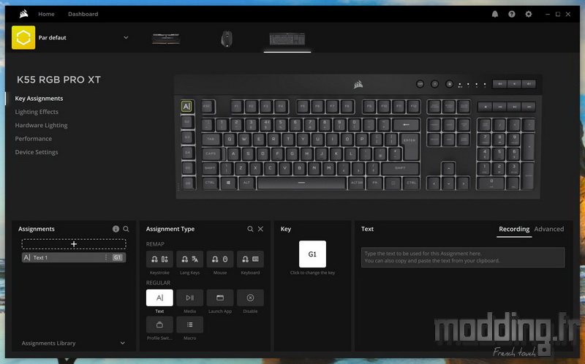
Task: Go to Home tab
Action: [x=46, y=14]
